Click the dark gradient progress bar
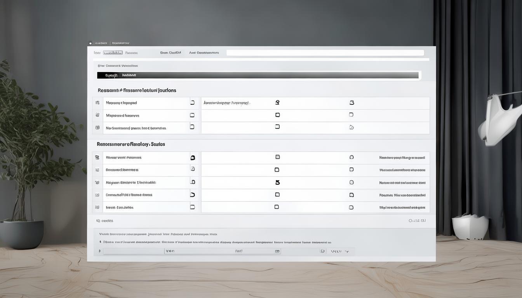 point(258,75)
